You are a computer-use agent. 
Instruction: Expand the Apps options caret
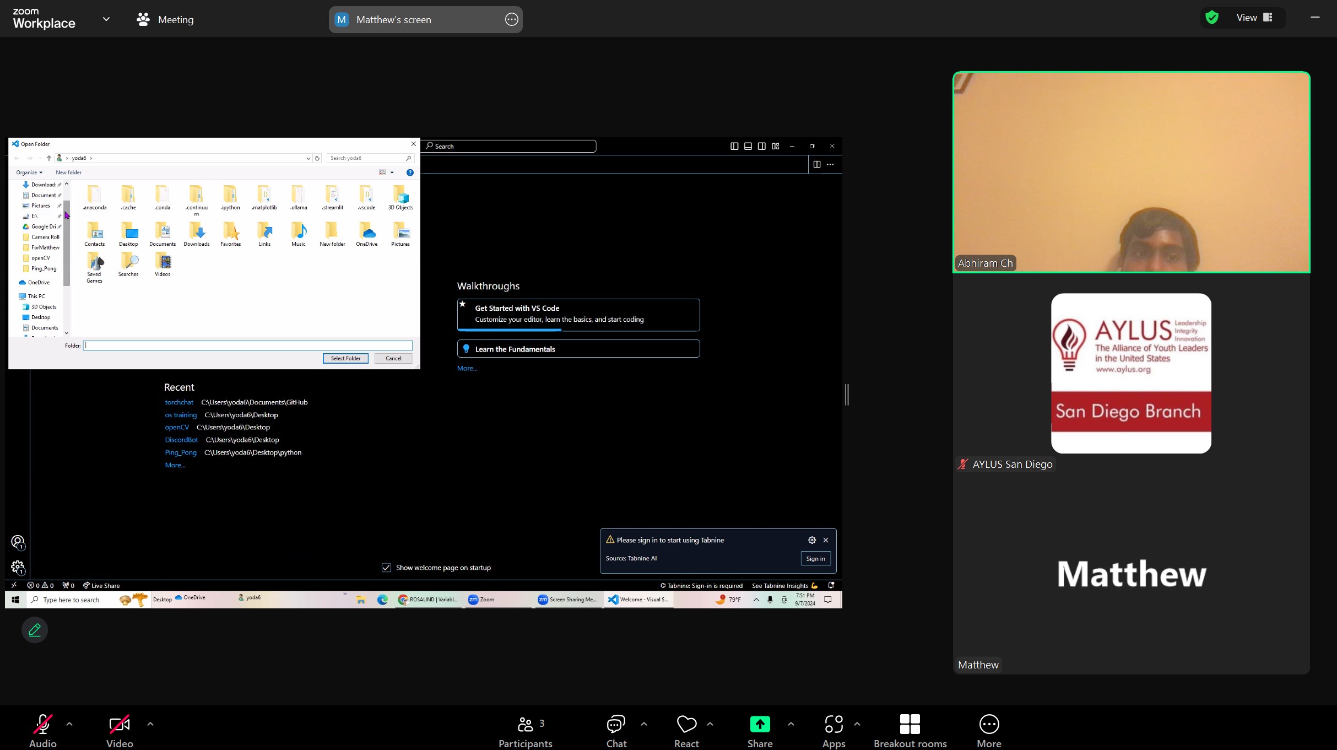coord(857,724)
